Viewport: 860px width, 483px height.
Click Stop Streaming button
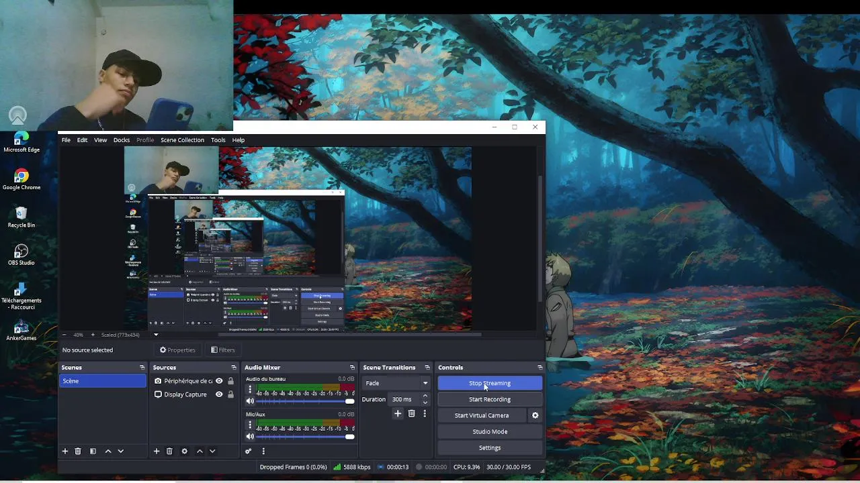[490, 383]
